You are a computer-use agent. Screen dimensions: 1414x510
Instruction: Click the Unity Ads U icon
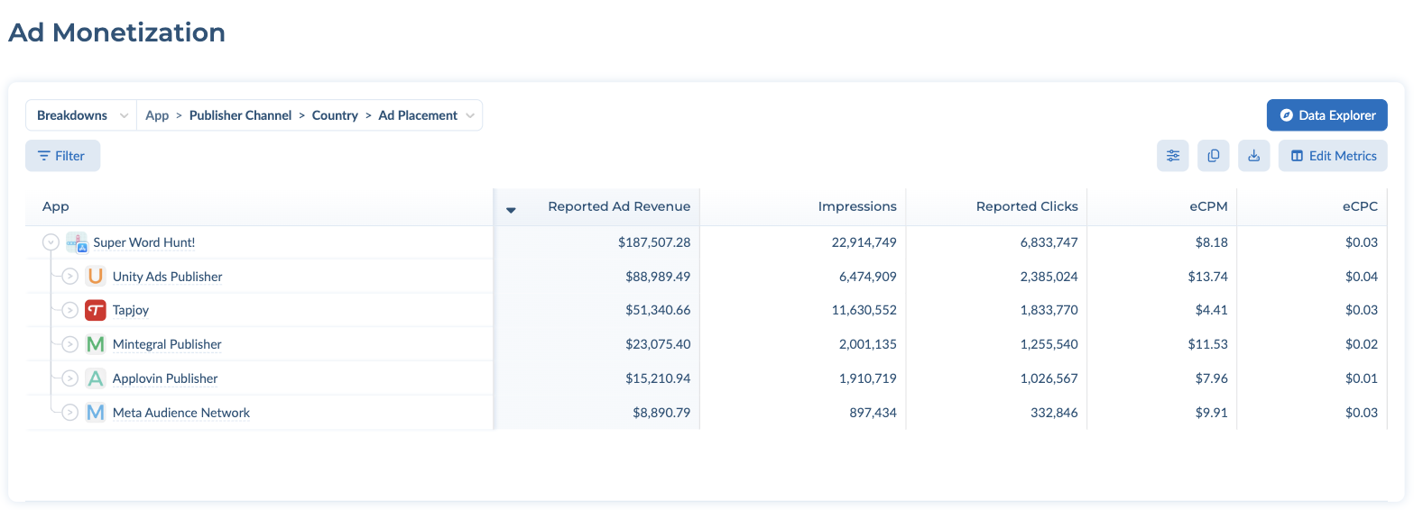pyautogui.click(x=96, y=277)
